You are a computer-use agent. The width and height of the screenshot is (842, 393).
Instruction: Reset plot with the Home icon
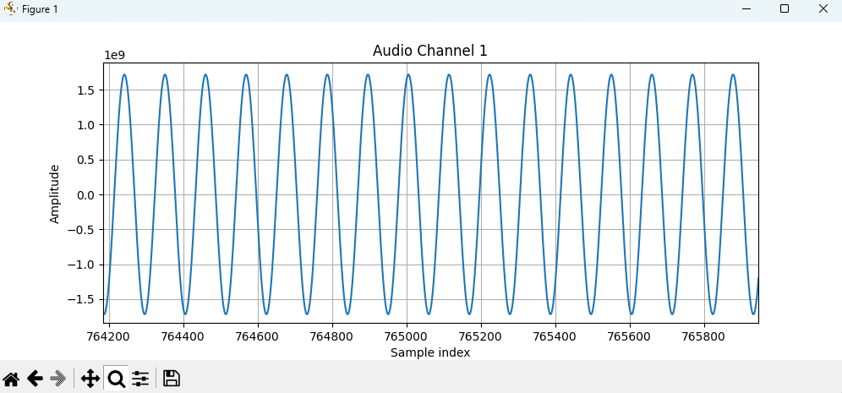tap(11, 379)
